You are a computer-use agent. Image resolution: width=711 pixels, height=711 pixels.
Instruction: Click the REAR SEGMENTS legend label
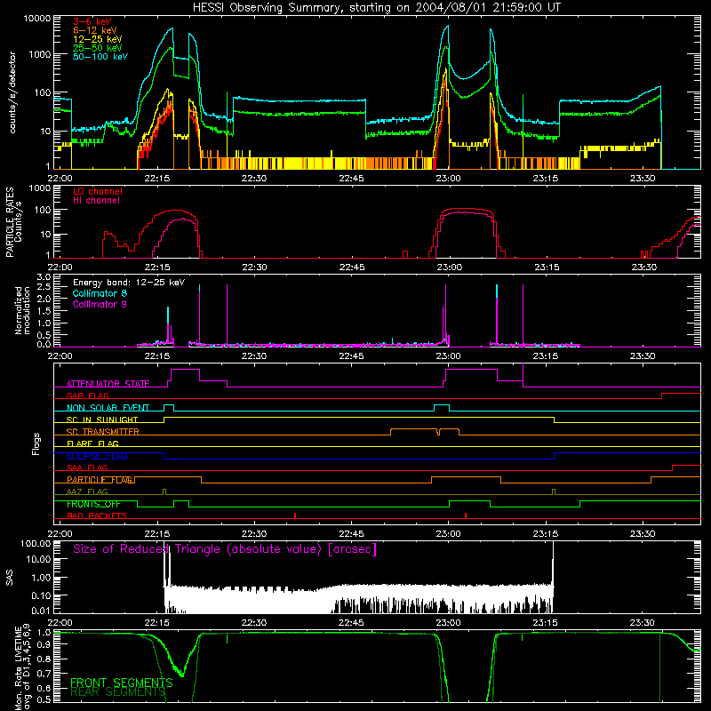tap(118, 692)
